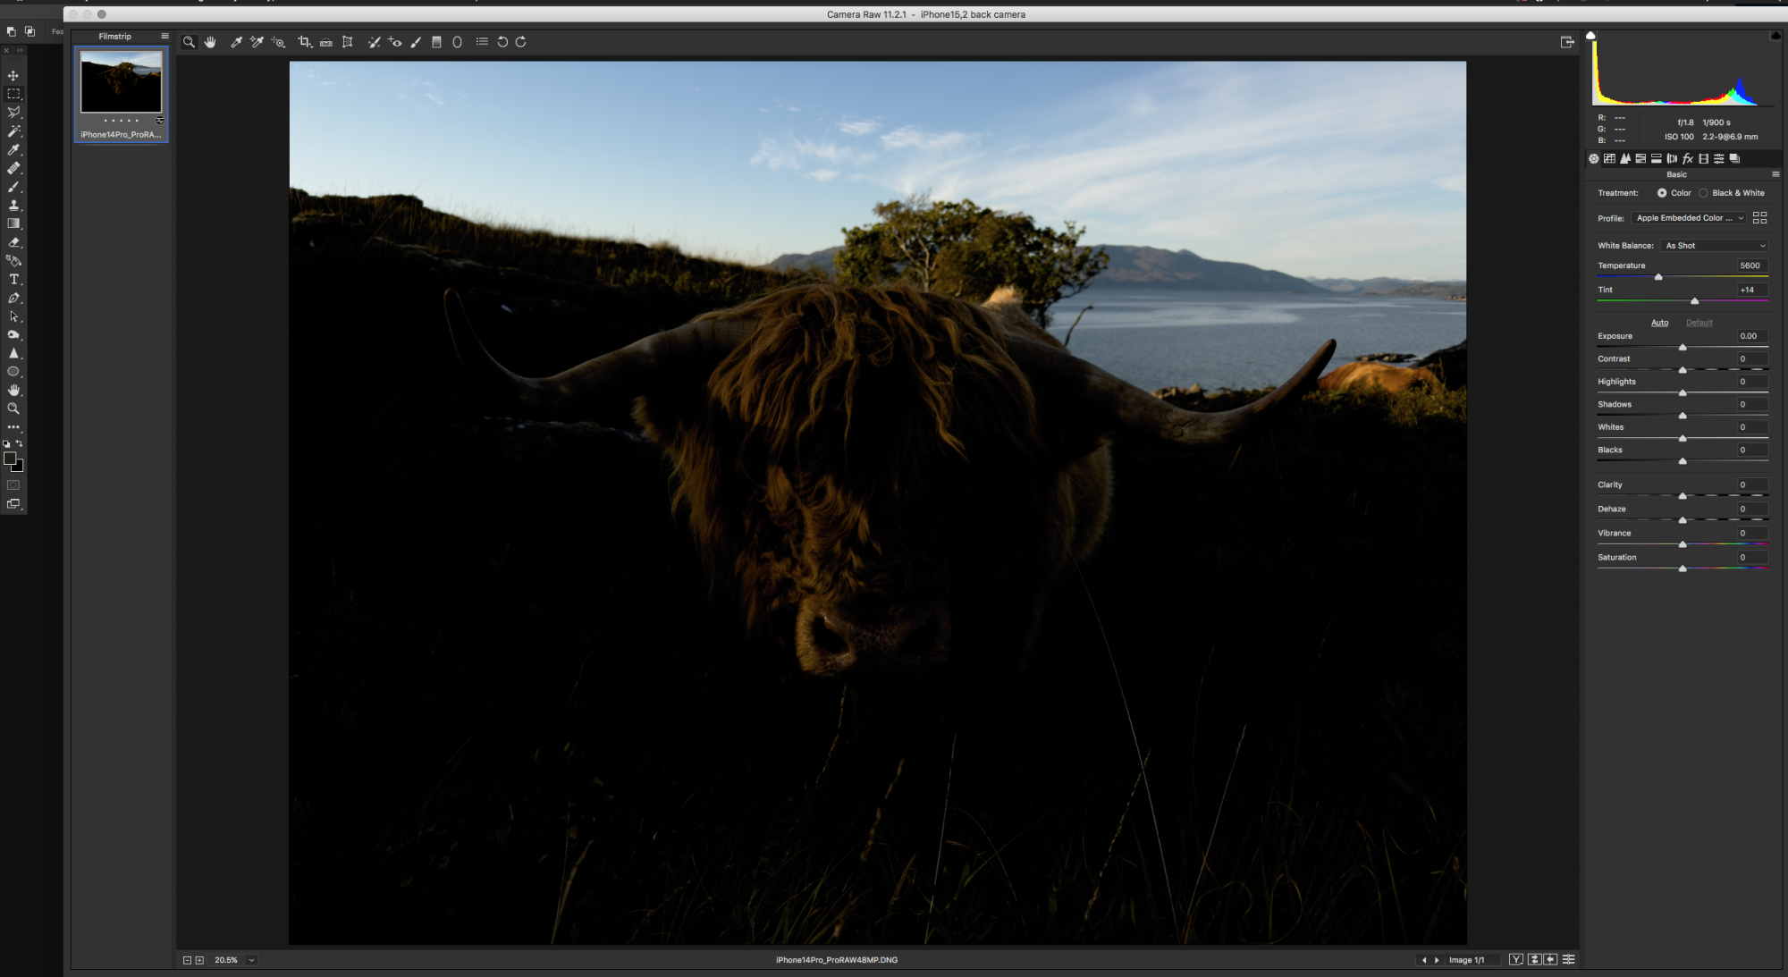Rotate image 90 degrees counterclockwise
Screen dimensions: 1788x977
pyautogui.click(x=502, y=42)
